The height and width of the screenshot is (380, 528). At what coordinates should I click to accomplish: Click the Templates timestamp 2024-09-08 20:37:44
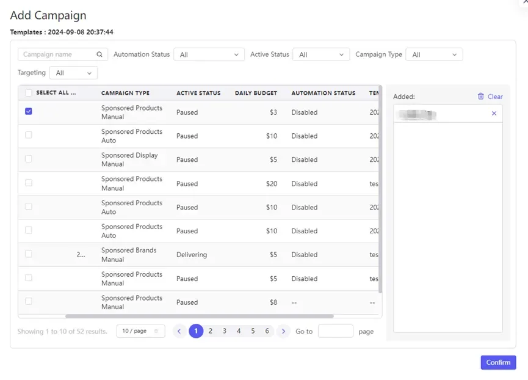81,32
